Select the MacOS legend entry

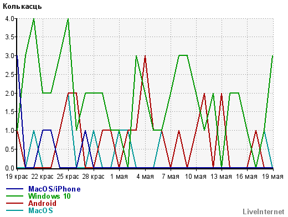[40, 210]
